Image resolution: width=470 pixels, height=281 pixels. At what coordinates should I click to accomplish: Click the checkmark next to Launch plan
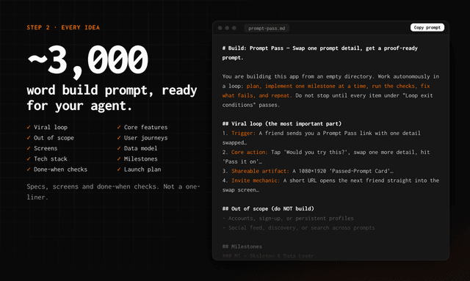click(119, 169)
